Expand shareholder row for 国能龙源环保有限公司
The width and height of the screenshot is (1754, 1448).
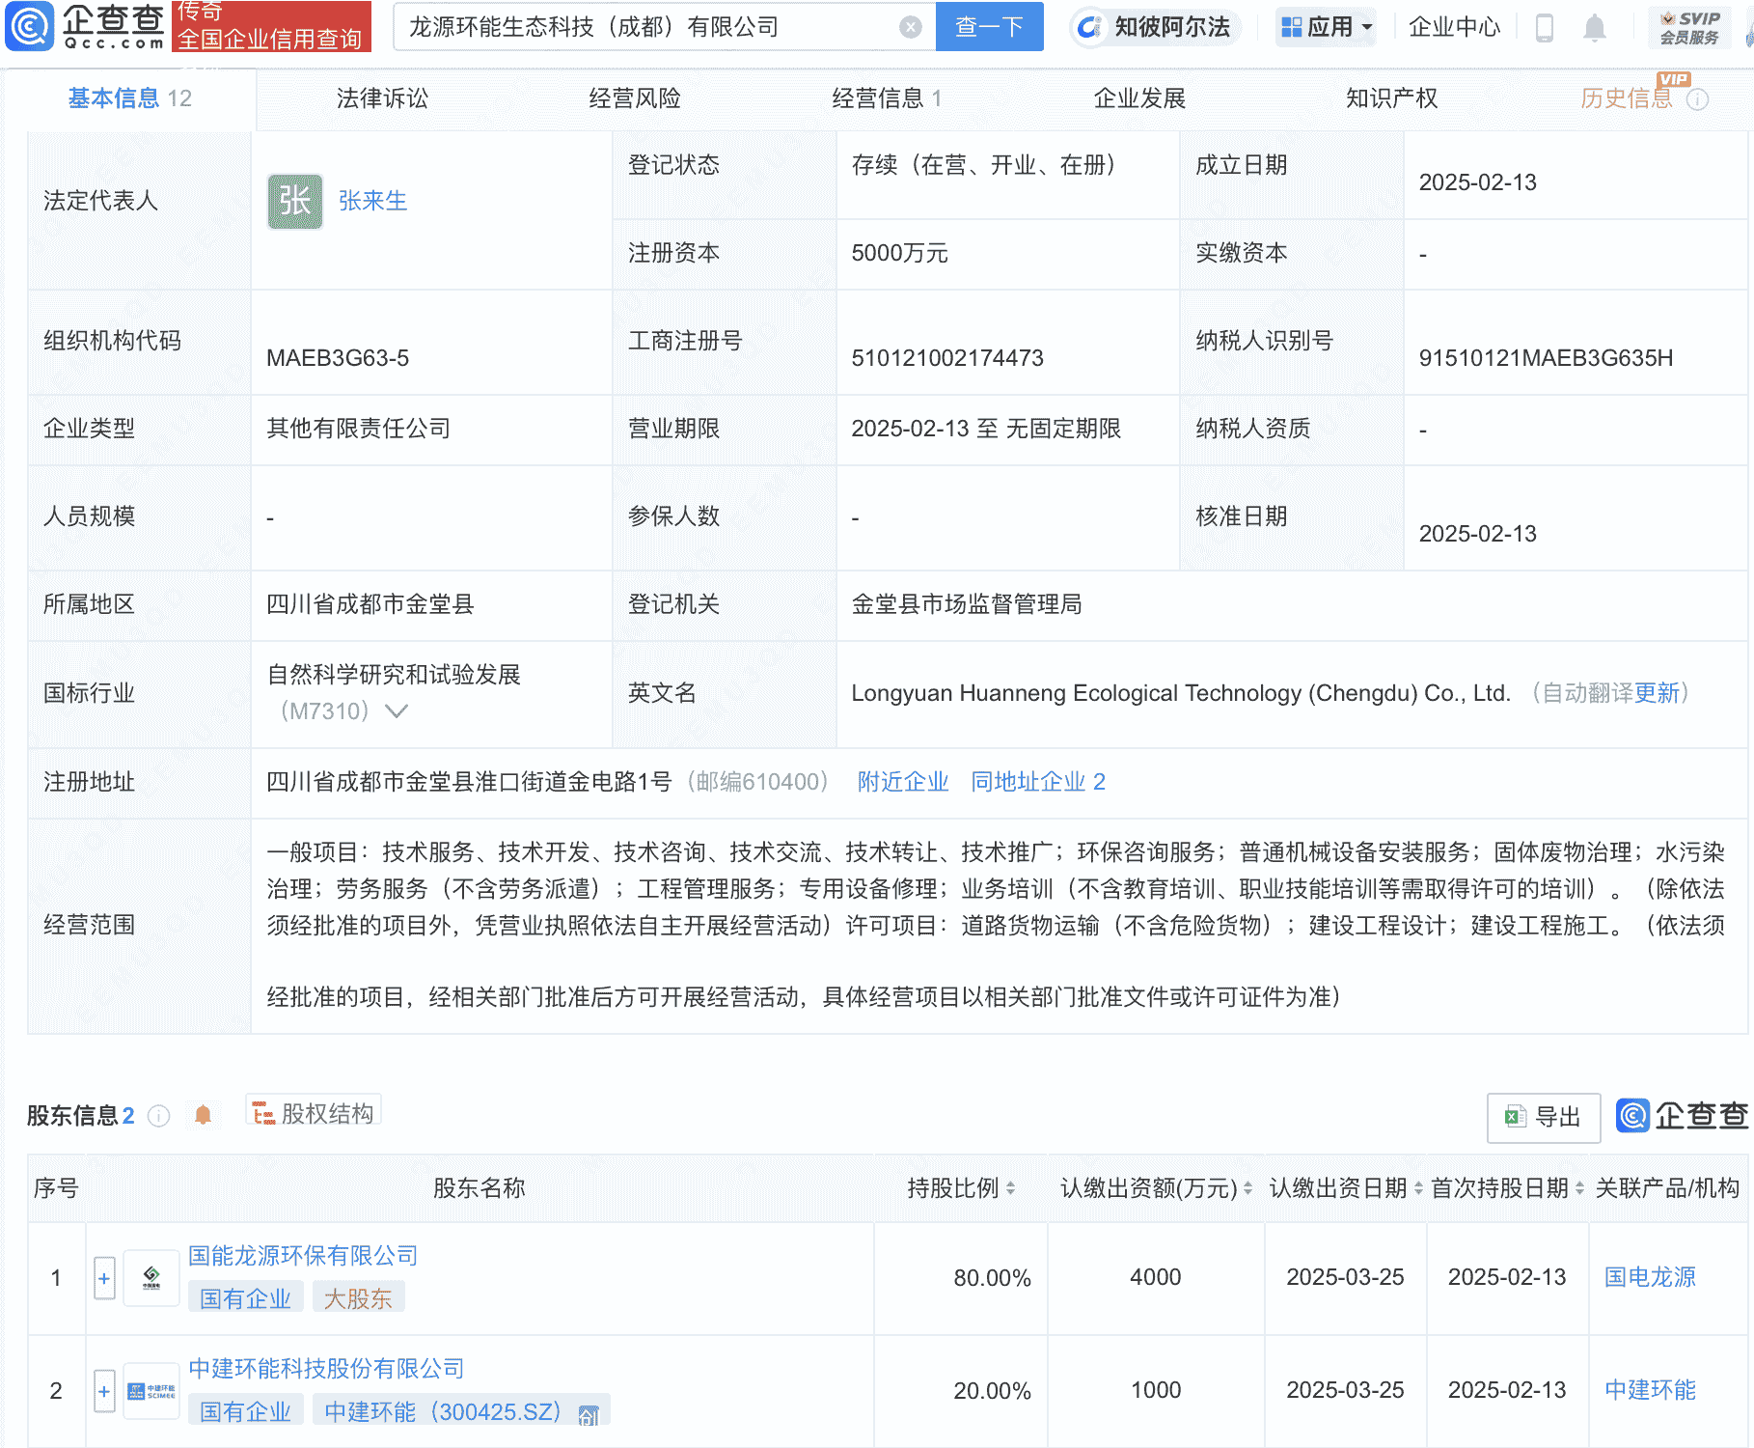(x=103, y=1276)
